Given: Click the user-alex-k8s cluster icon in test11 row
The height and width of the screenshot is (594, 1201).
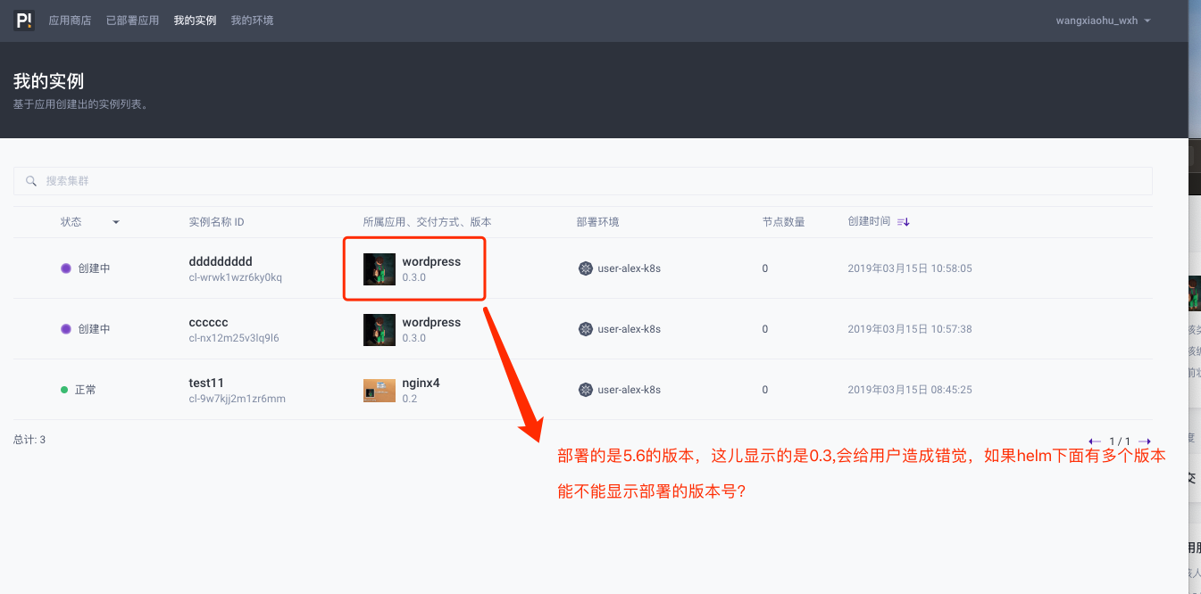Looking at the screenshot, I should pos(585,390).
